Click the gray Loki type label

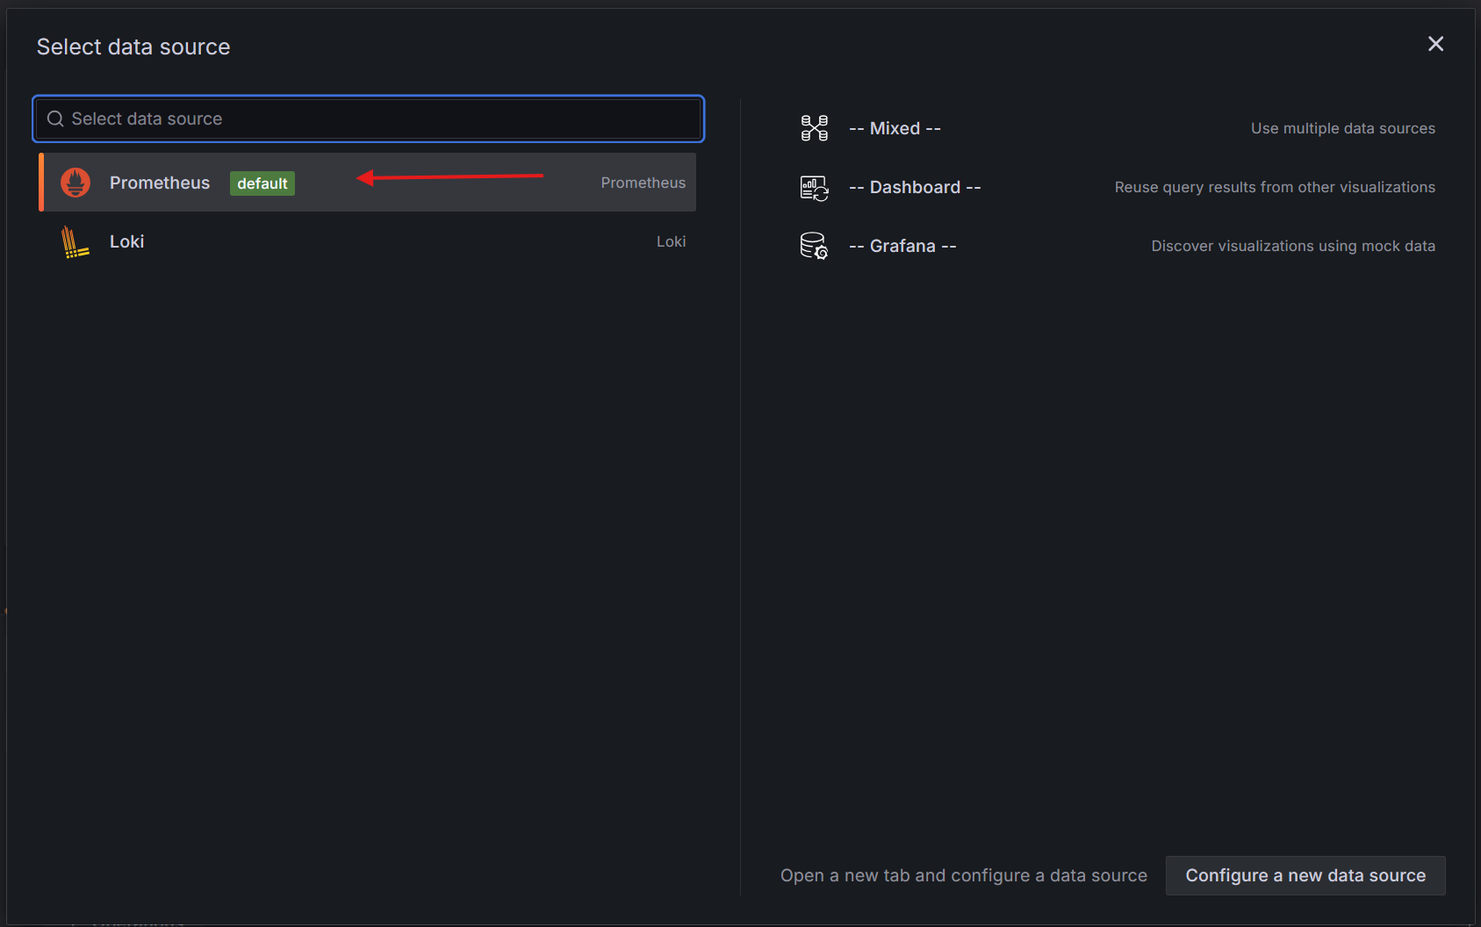[671, 241]
